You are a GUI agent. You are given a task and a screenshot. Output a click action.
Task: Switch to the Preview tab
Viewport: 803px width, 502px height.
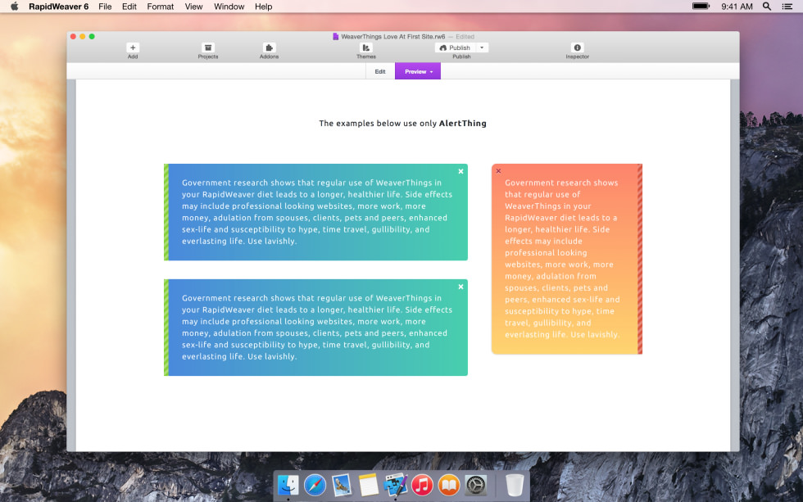pos(418,71)
